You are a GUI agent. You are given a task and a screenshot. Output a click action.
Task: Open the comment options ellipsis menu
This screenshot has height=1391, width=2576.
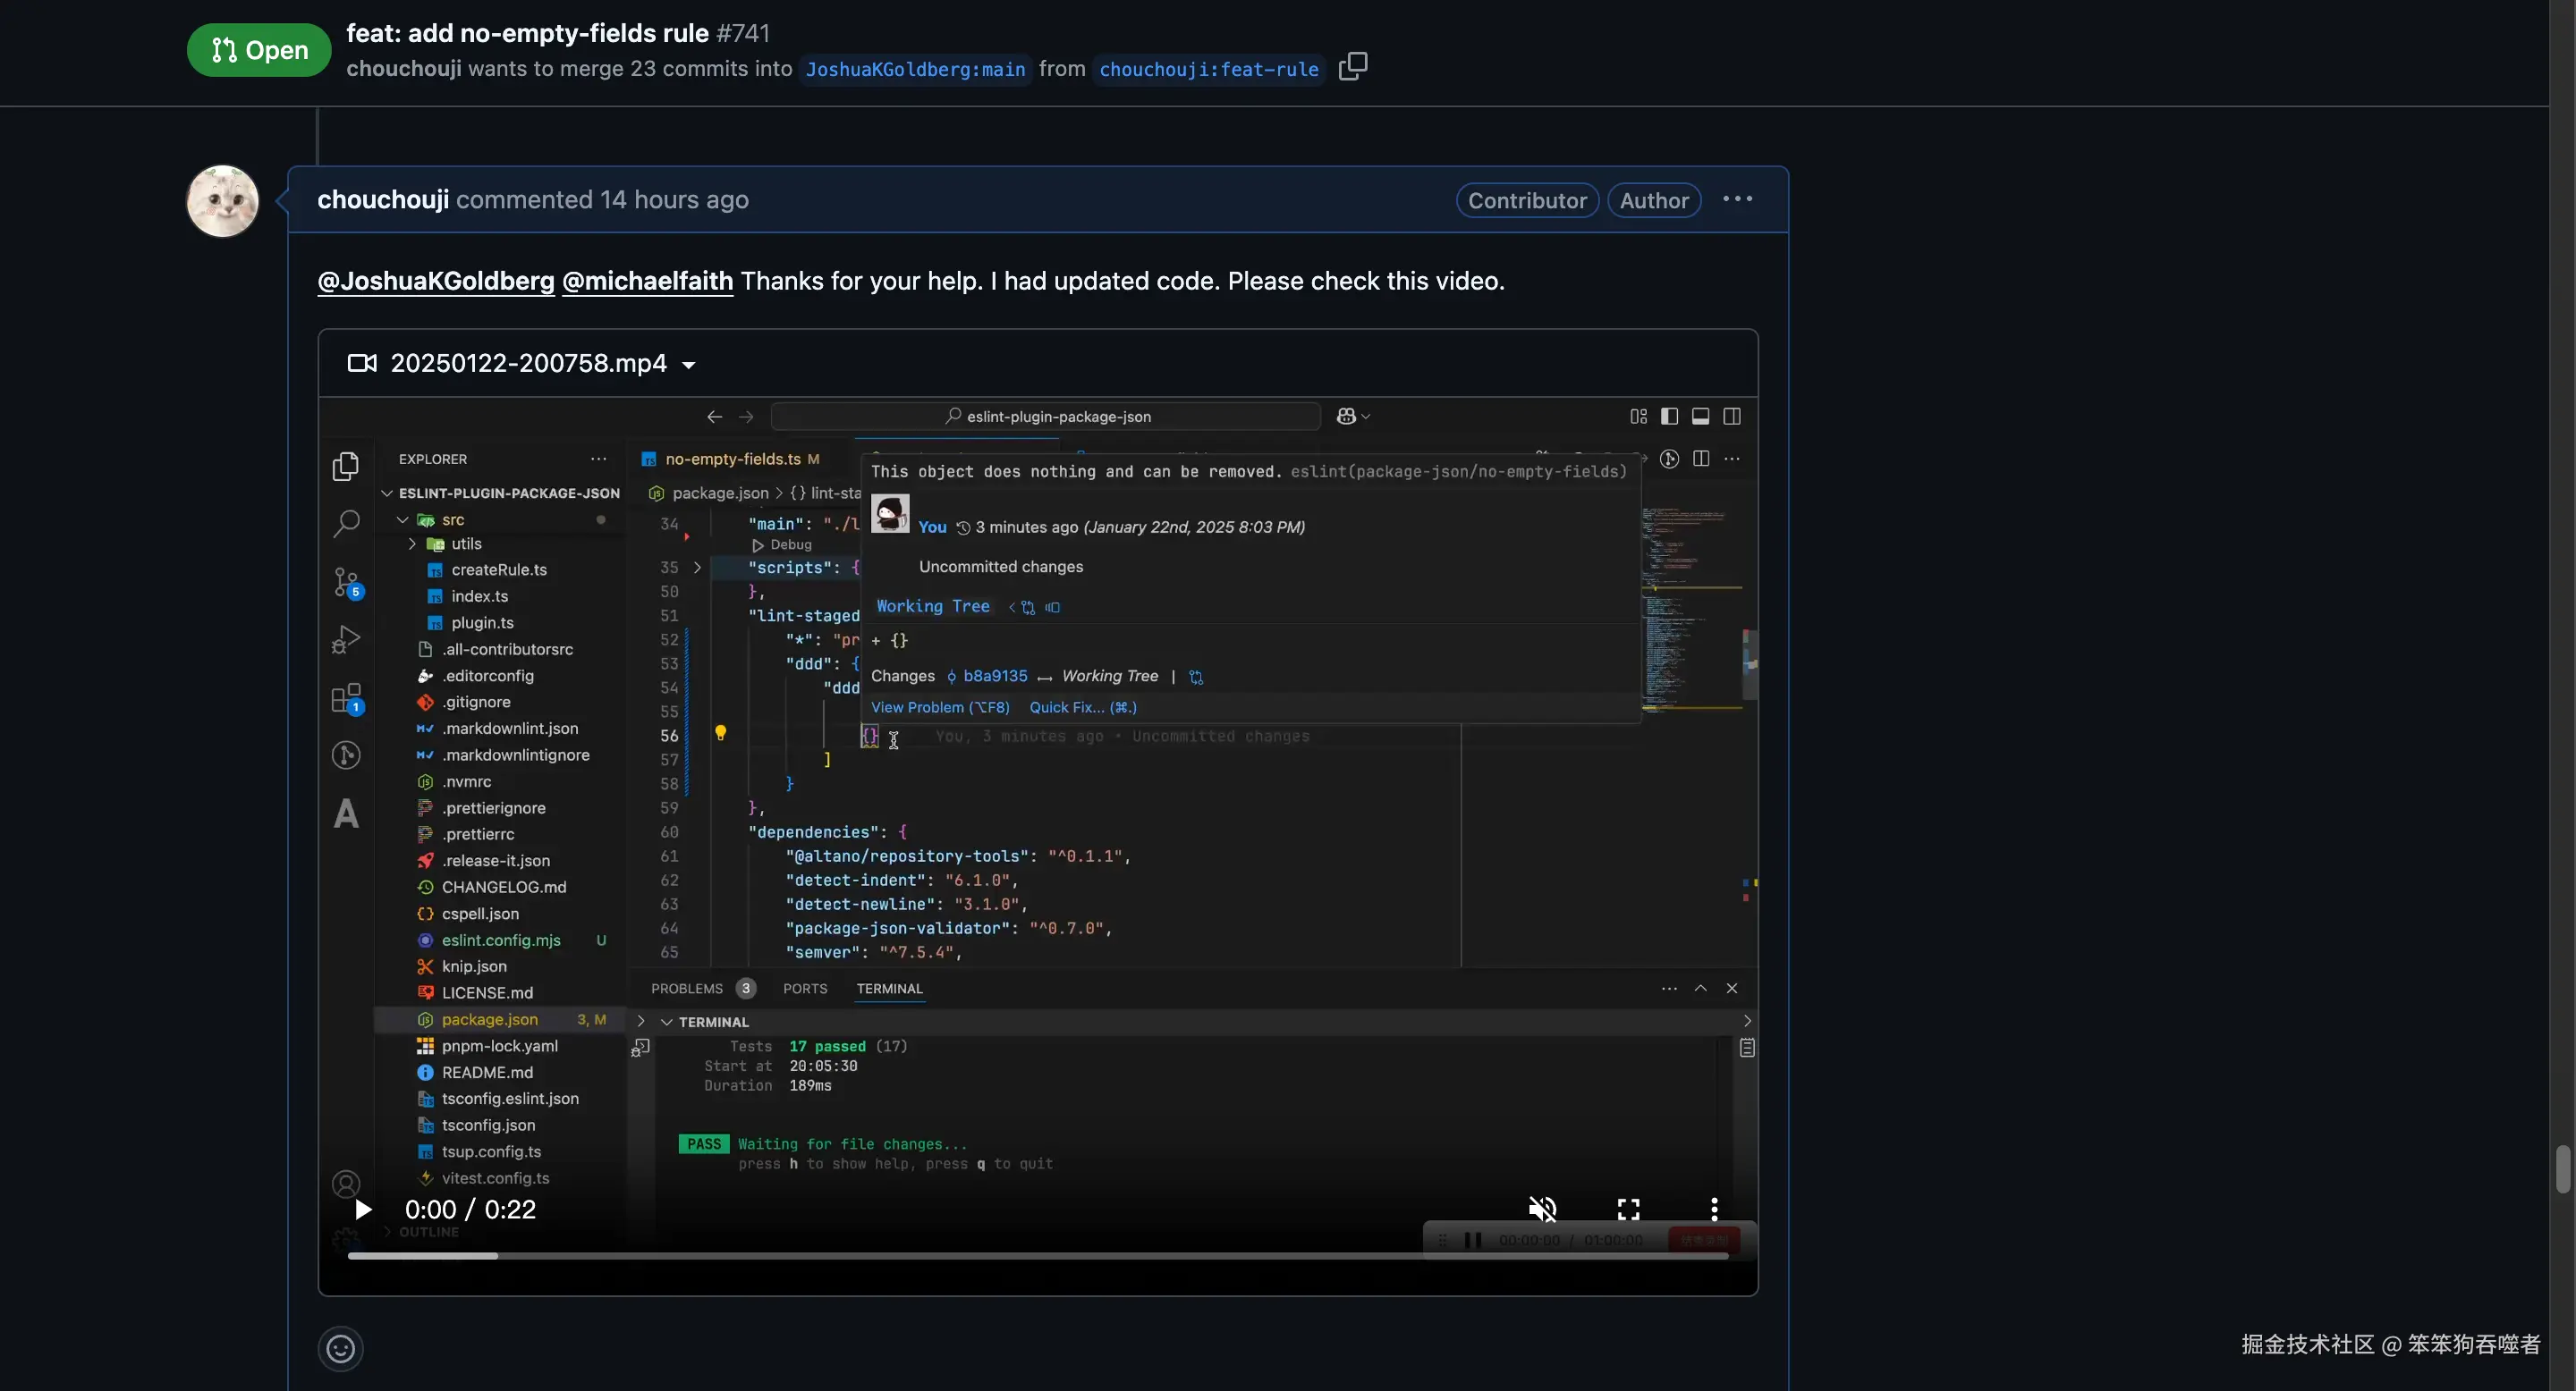pyautogui.click(x=1737, y=198)
